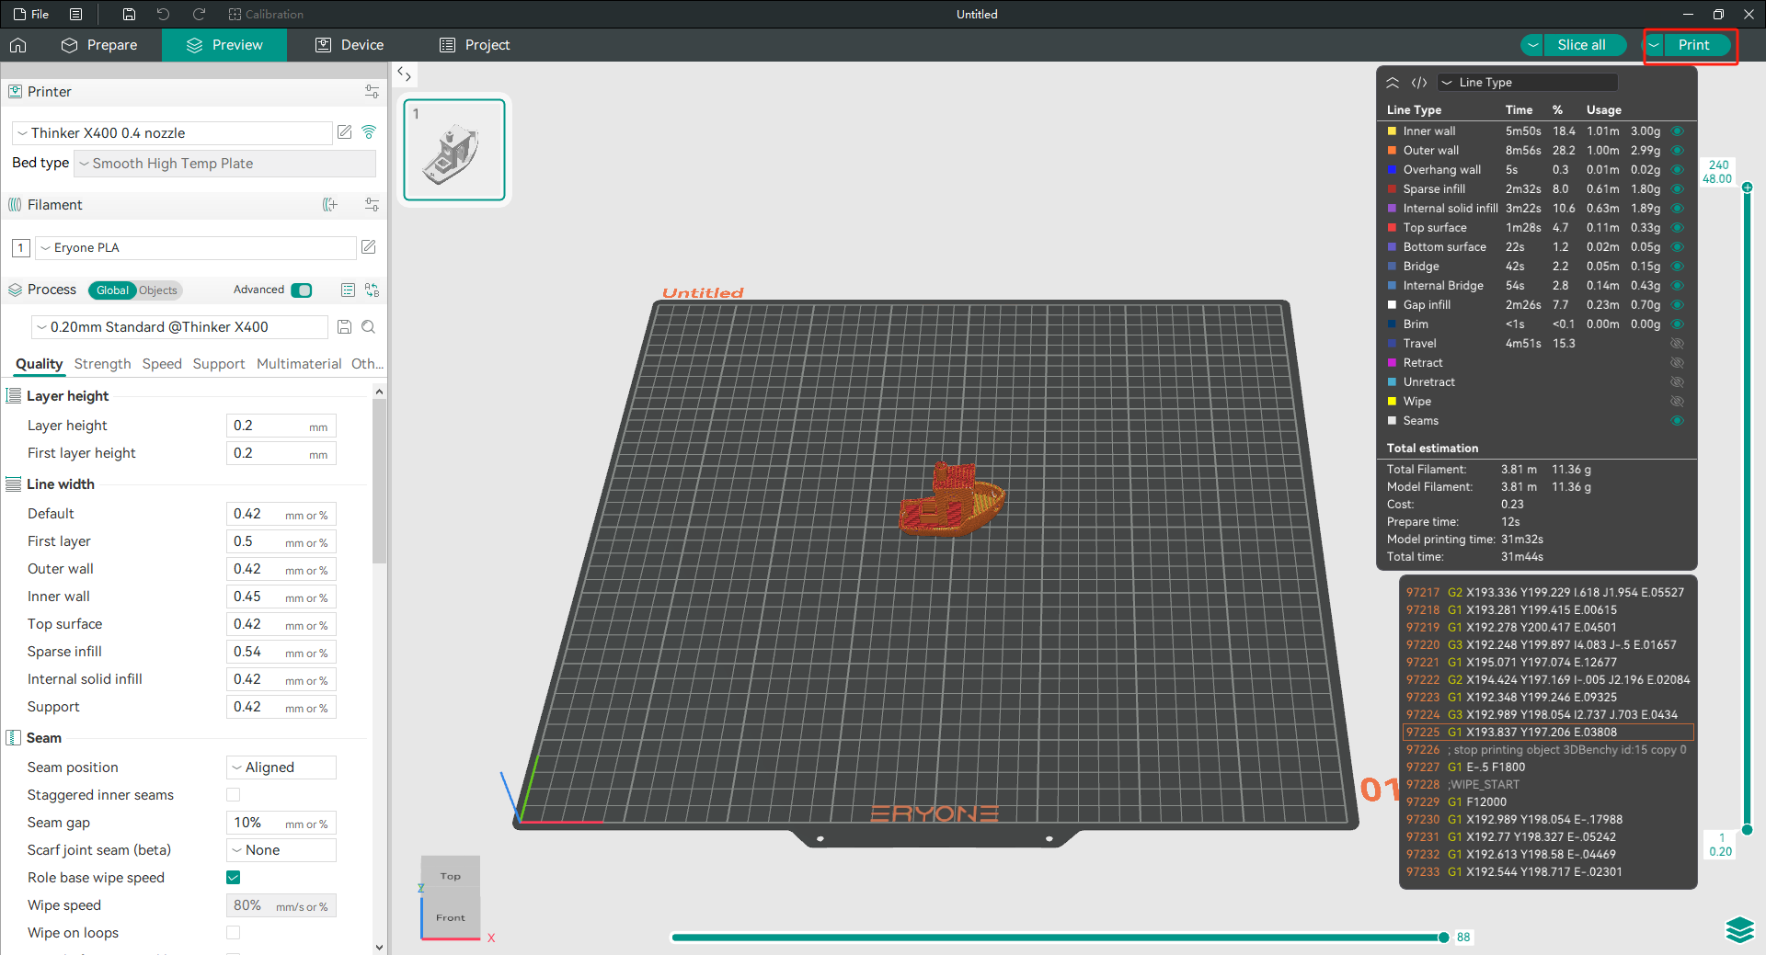The image size is (1766, 955).
Task: Open the Eryone PLA filament dropdown
Action: 196,247
